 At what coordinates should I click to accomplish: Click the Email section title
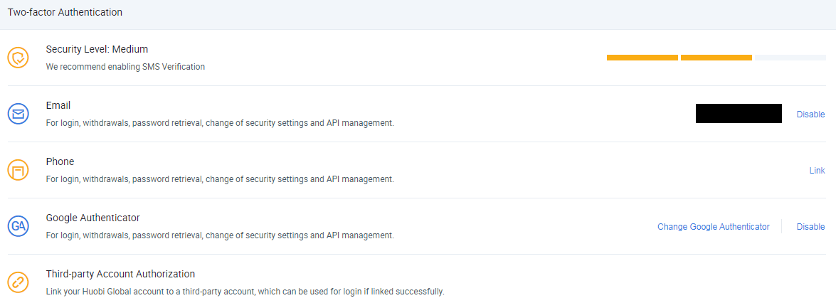(58, 105)
